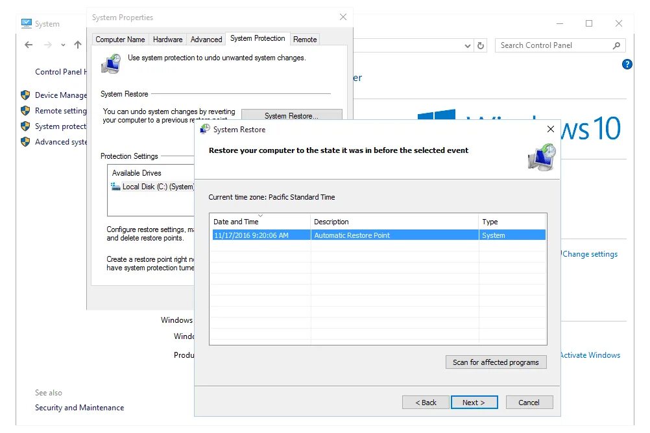
Task: Navigate forward in System window
Action: tap(48, 45)
